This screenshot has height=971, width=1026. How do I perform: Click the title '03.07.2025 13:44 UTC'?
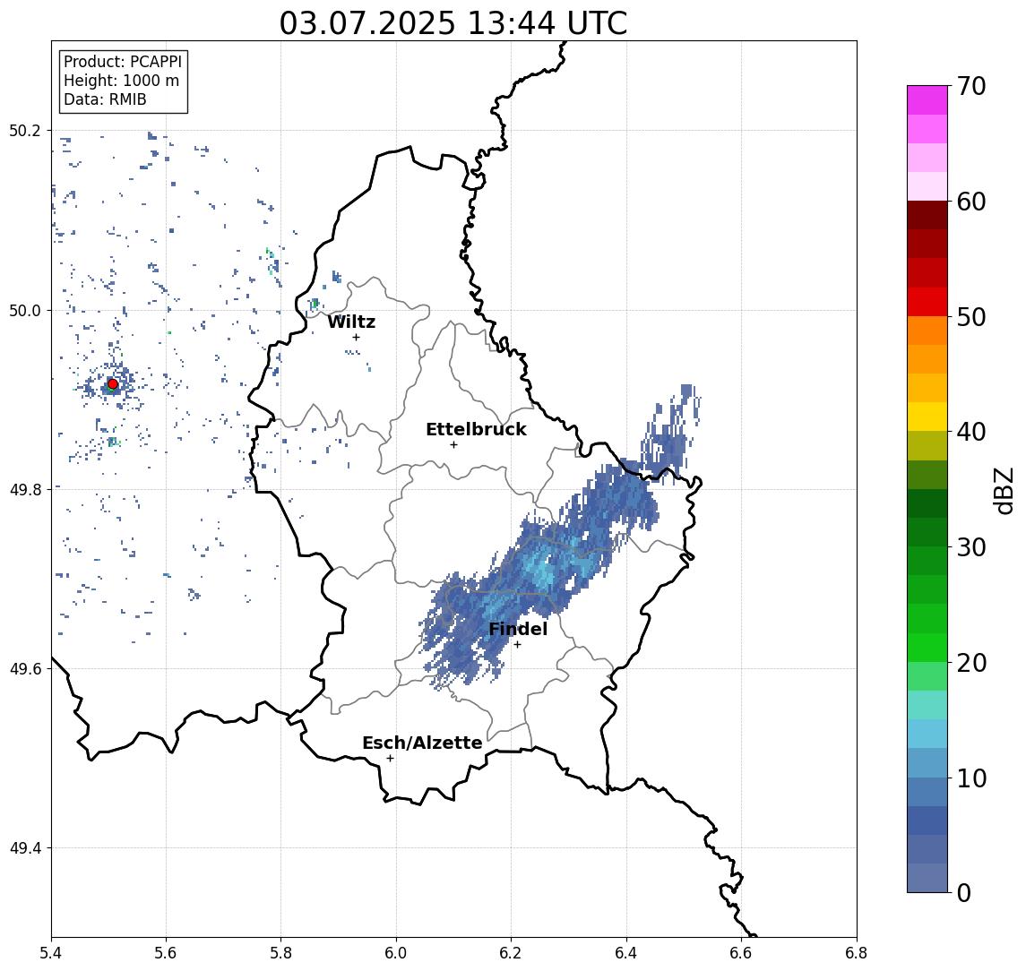(453, 23)
